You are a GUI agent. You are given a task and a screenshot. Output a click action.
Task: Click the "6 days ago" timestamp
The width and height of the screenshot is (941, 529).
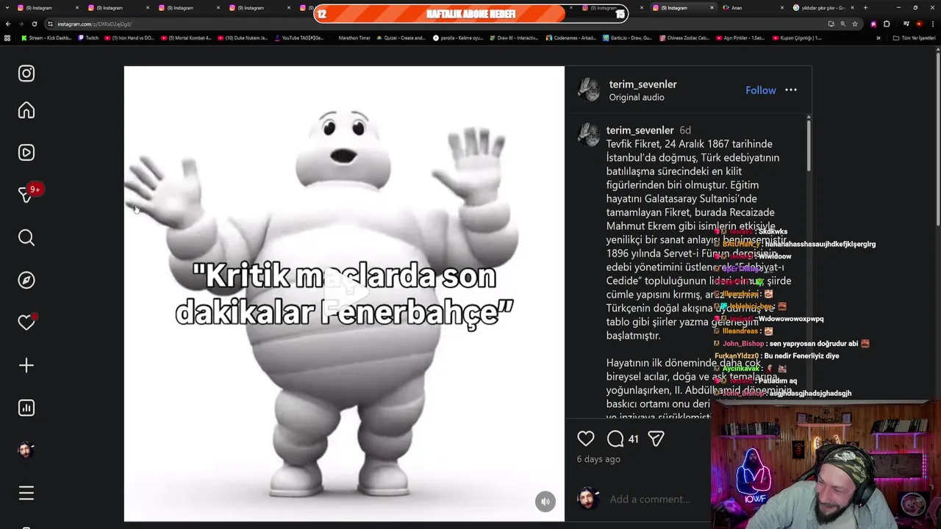pos(598,459)
